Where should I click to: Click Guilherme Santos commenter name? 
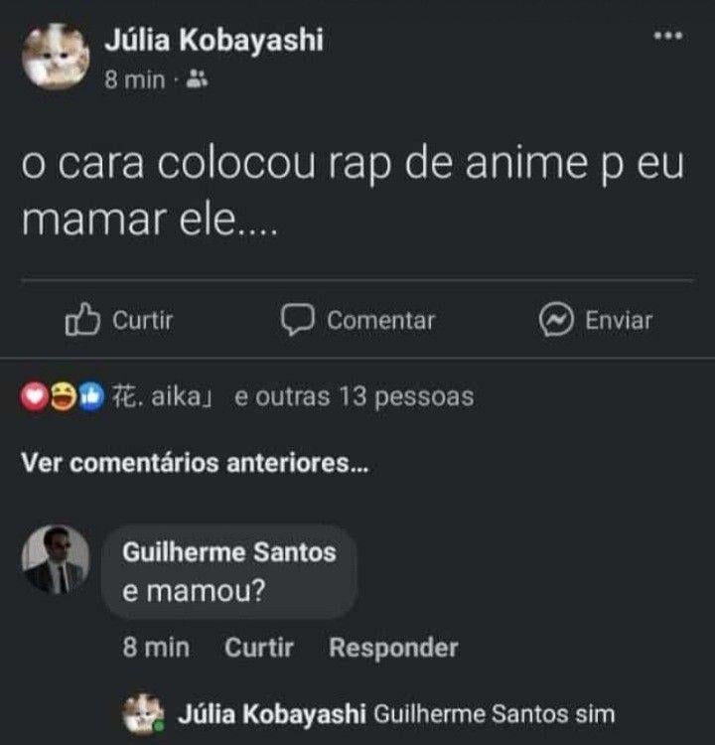229,553
